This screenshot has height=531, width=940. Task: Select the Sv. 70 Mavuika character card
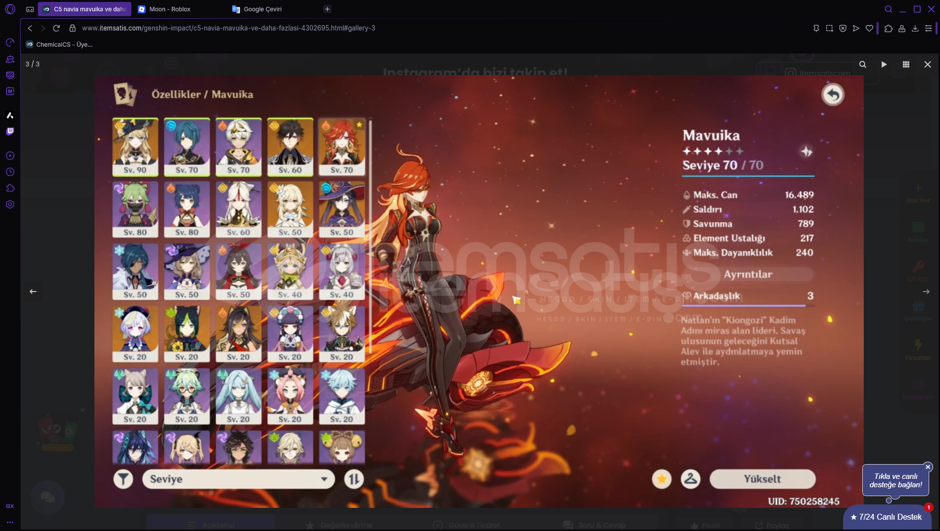tap(342, 147)
